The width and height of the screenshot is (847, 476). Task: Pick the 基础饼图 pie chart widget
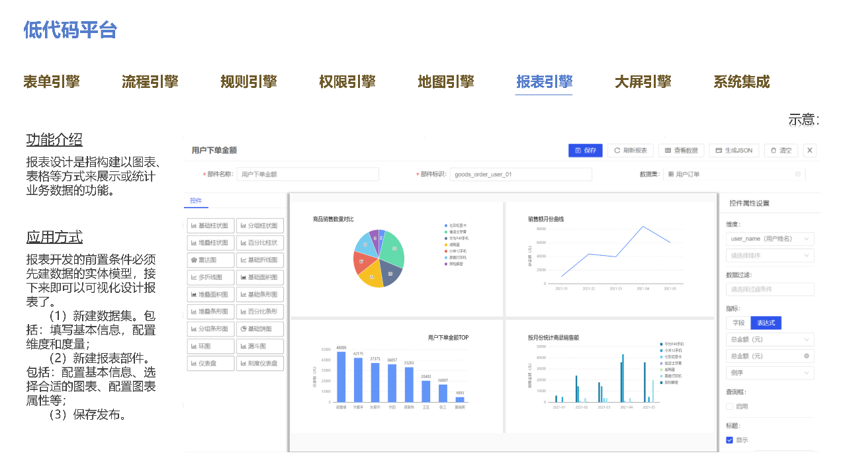click(260, 329)
